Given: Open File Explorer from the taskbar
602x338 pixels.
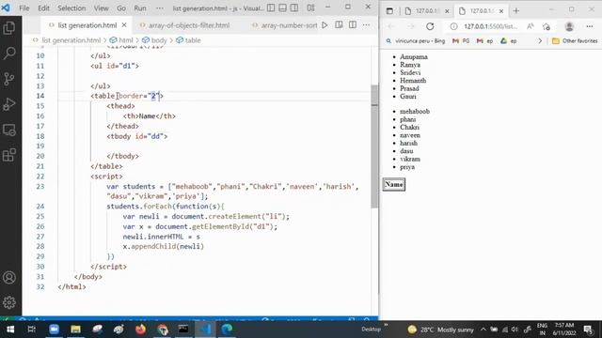Looking at the screenshot, I should 75,330.
